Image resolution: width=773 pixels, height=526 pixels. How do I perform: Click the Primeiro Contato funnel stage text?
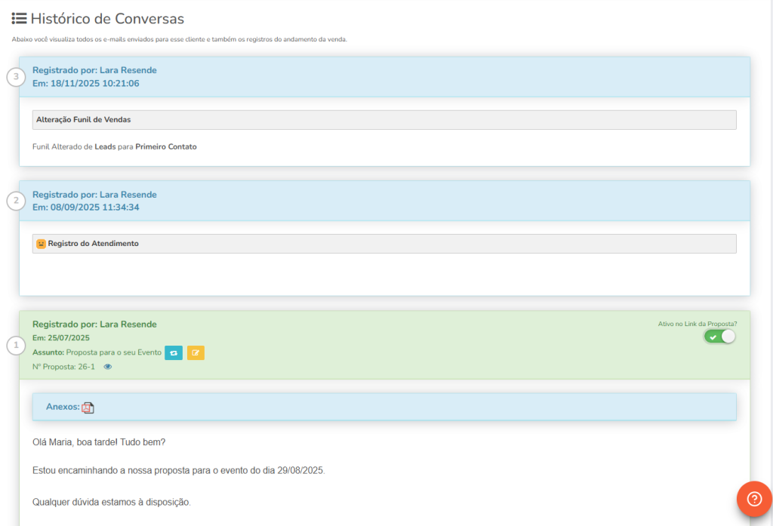(165, 147)
